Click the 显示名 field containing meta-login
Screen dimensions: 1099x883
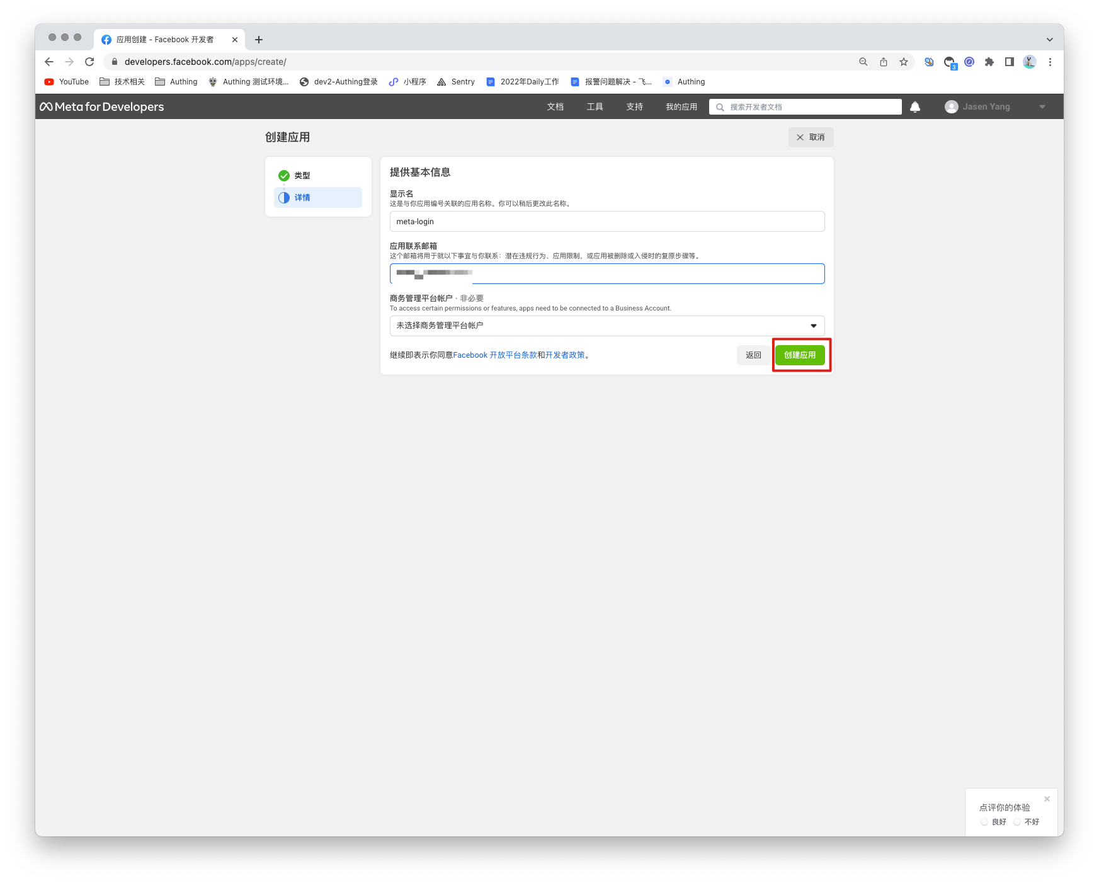click(x=606, y=222)
